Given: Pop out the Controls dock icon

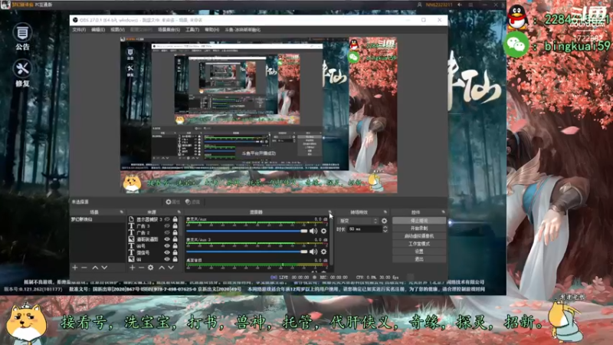Looking at the screenshot, I should pos(444,212).
